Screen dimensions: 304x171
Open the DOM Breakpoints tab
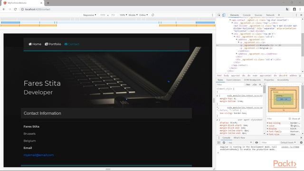252,80
